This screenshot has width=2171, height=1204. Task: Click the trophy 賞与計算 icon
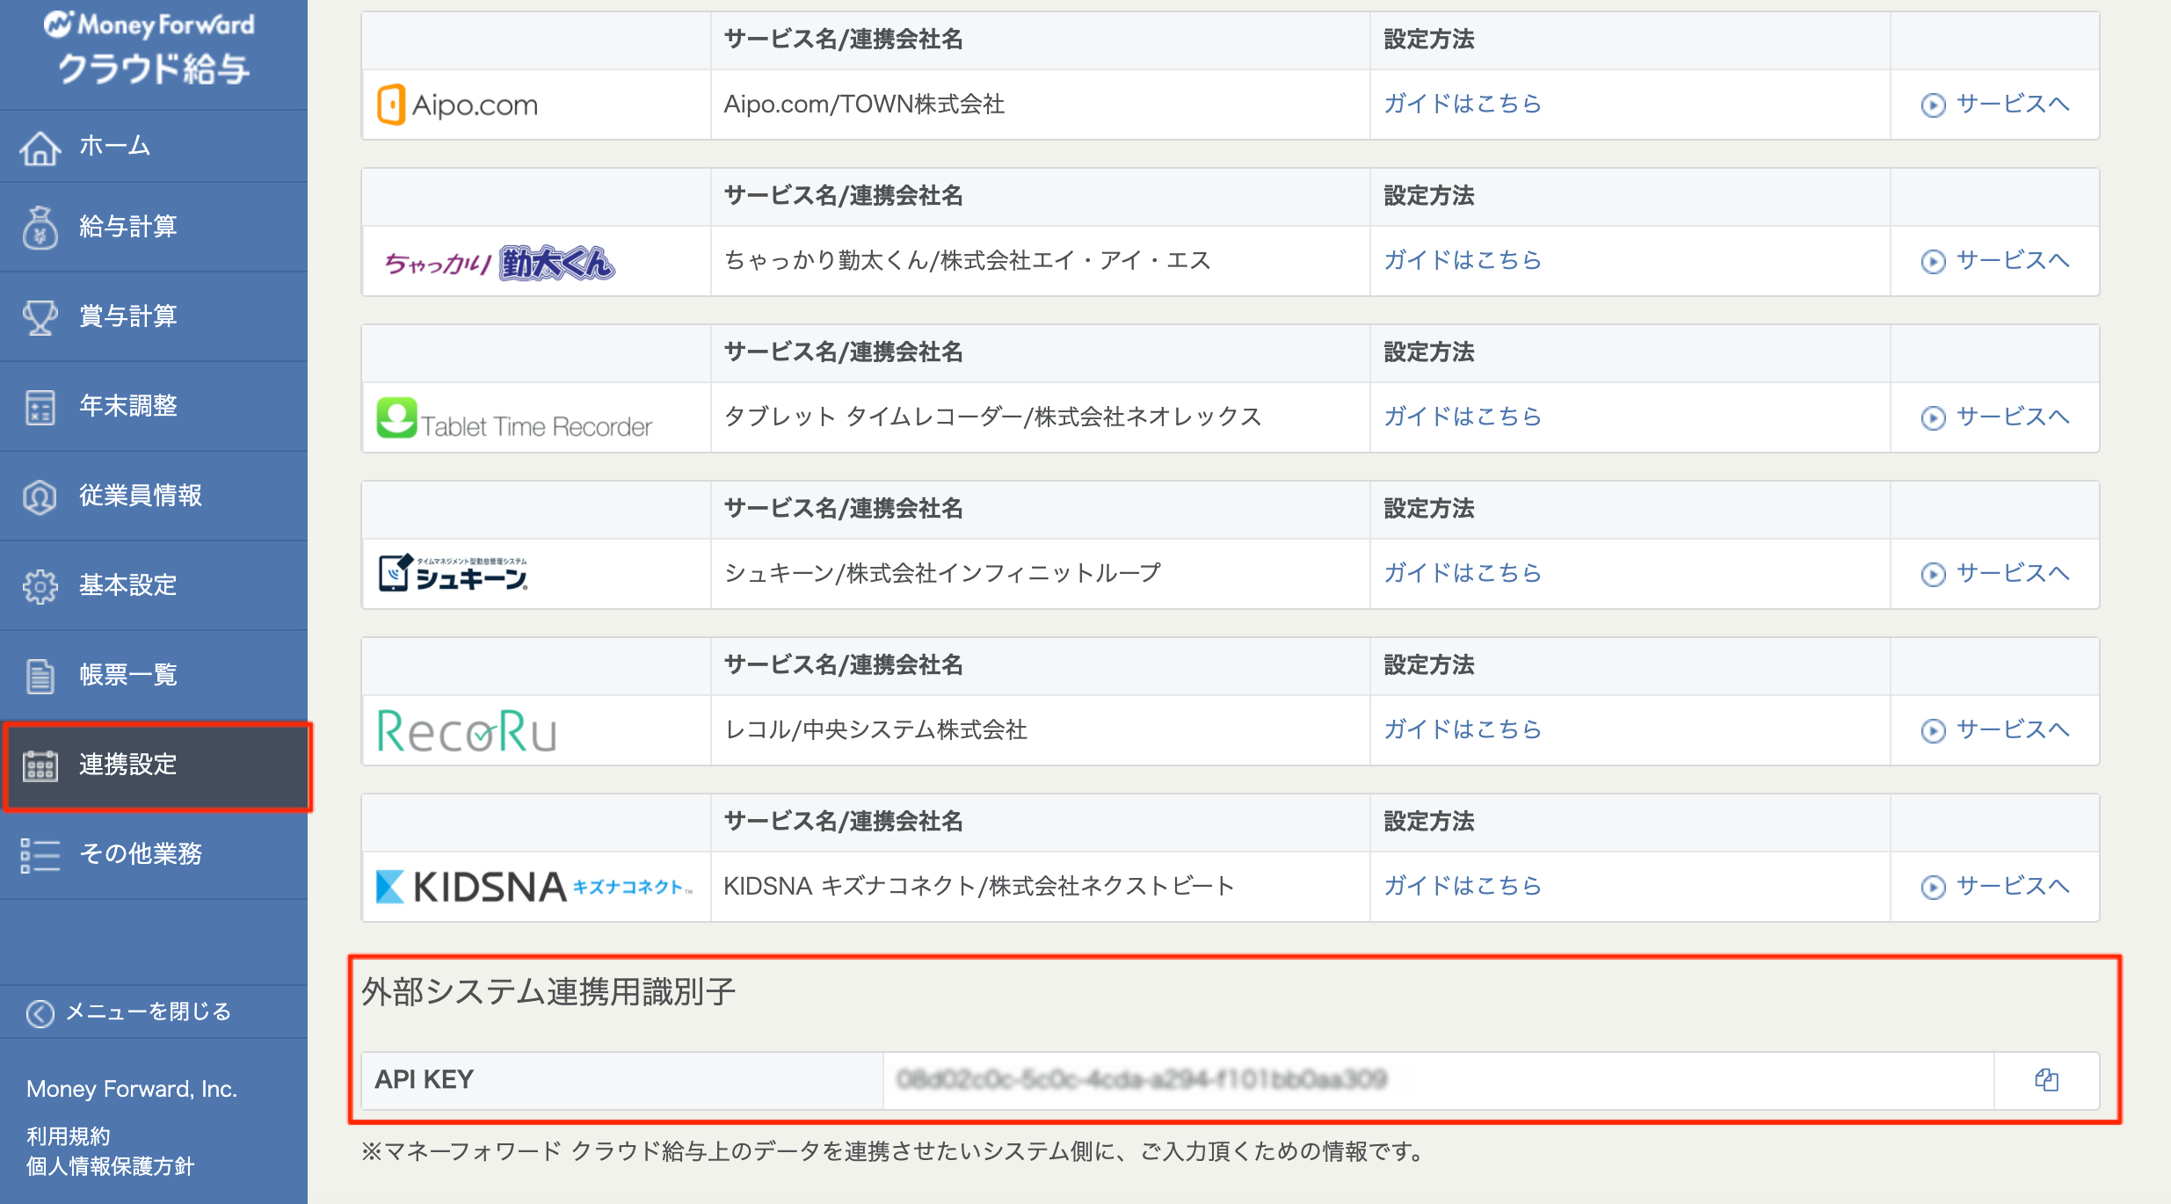point(40,317)
